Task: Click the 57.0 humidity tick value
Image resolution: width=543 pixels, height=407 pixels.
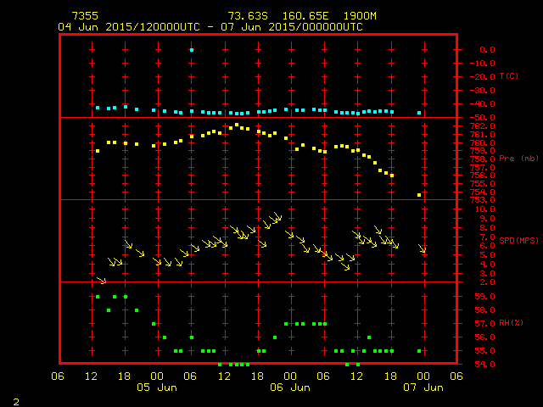Action: coord(484,324)
